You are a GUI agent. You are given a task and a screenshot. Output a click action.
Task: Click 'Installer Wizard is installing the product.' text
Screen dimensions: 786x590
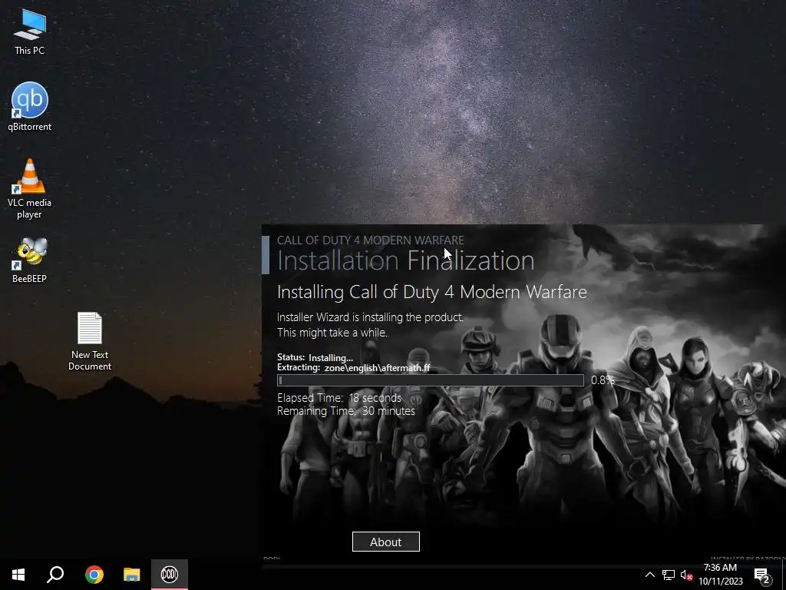(371, 317)
